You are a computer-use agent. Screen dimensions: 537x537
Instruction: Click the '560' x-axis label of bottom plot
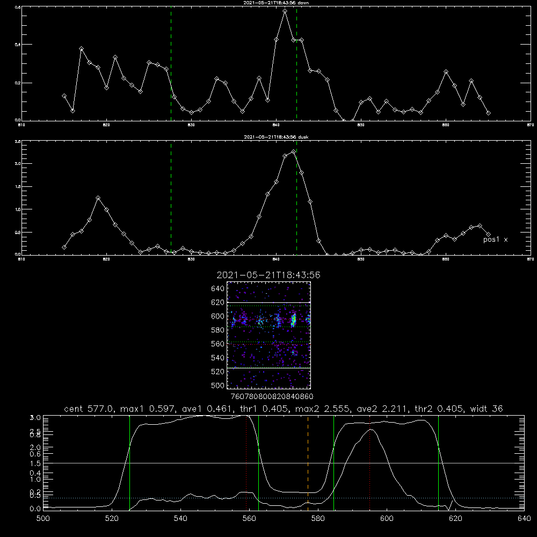pyautogui.click(x=249, y=519)
